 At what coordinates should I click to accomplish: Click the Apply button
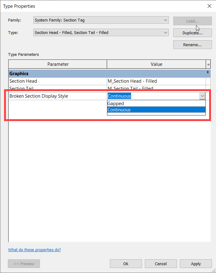click(x=196, y=264)
